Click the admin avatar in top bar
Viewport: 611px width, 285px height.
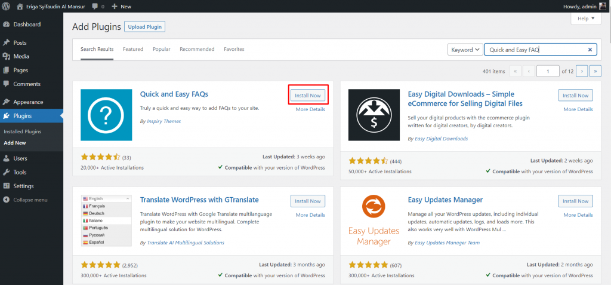pos(601,6)
